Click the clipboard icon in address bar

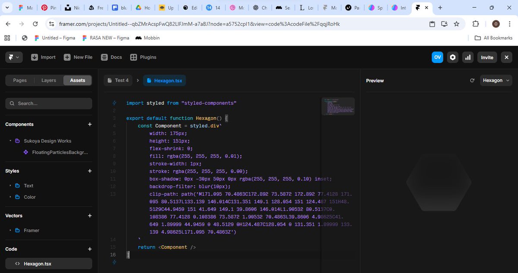pos(432,24)
